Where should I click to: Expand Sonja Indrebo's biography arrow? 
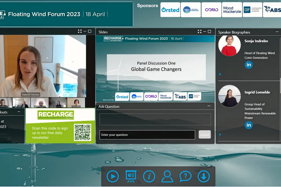[x=220, y=74]
